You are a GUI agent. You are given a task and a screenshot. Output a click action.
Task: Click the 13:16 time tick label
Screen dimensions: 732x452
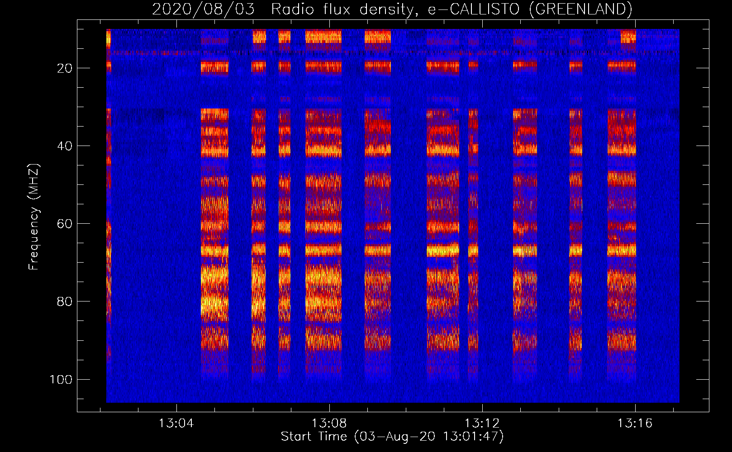(635, 424)
